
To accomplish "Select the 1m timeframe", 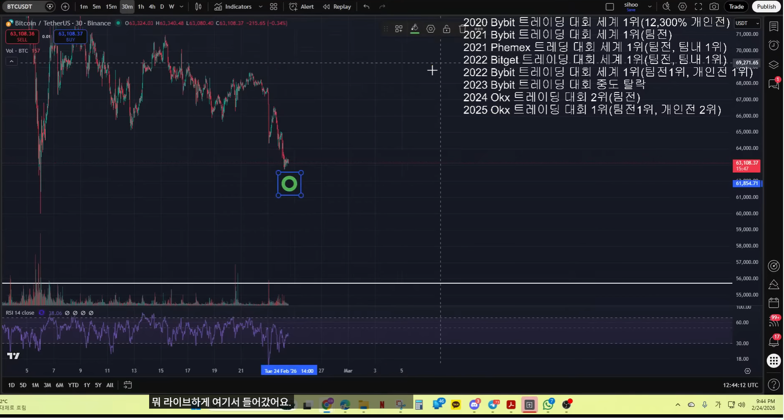I will pos(84,7).
